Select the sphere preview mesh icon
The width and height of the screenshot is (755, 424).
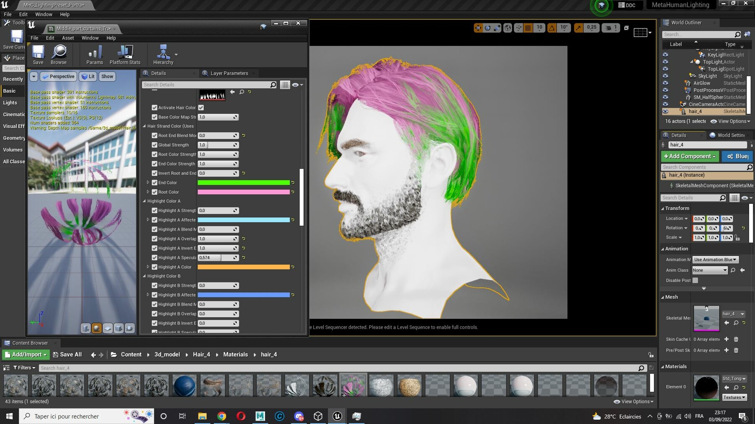coord(96,329)
